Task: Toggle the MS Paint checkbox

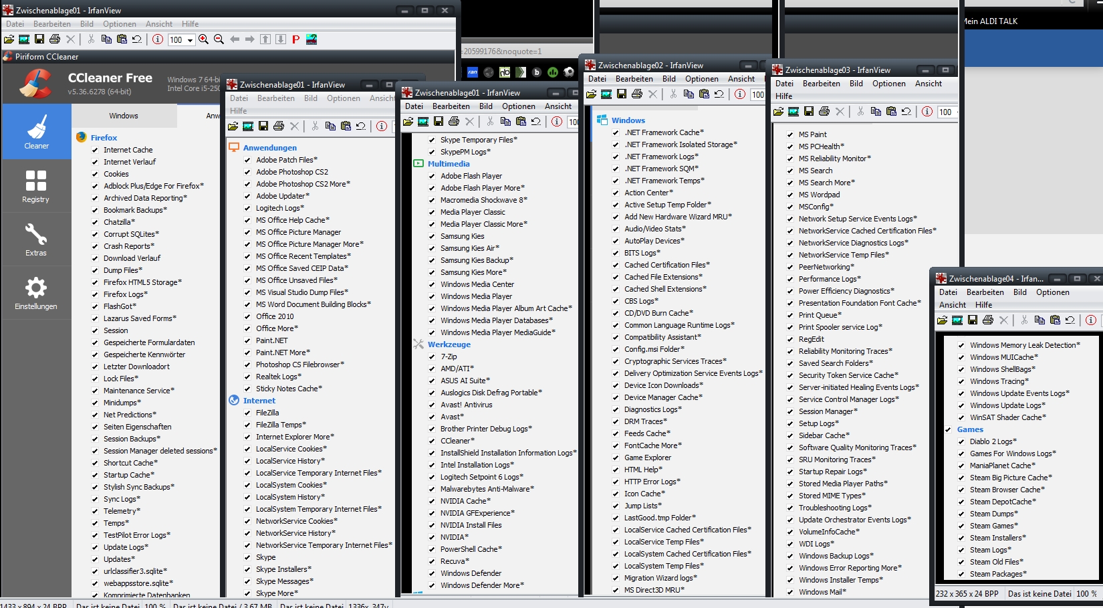Action: [790, 134]
